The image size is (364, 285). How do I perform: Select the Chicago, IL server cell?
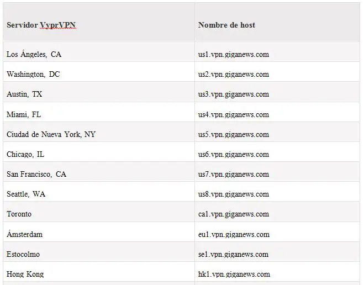tap(25, 154)
